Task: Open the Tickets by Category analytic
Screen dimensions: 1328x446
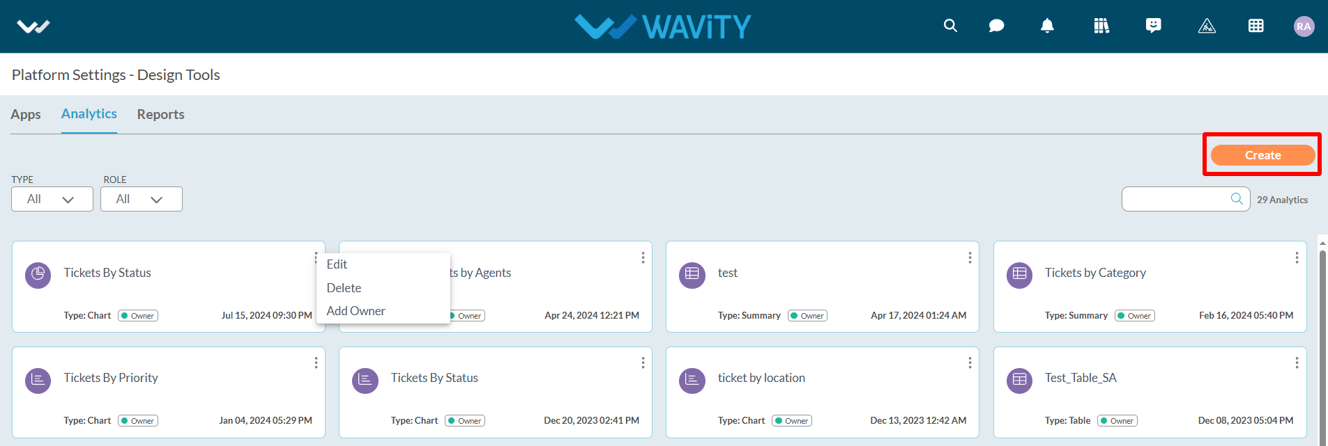Action: pos(1095,273)
